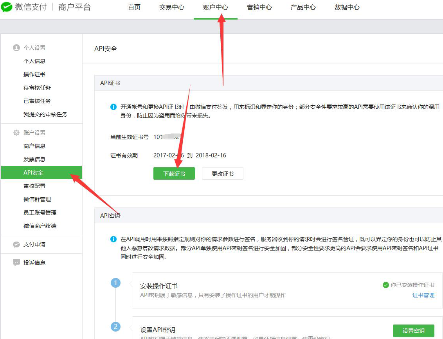Image resolution: width=443 pixels, height=339 pixels.
Task: Click the WeChat Pay logo icon
Action: click(x=7, y=7)
